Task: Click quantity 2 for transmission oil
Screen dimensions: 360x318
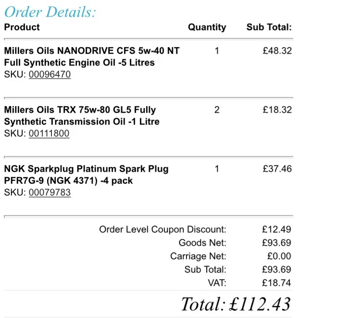Action: 217,110
